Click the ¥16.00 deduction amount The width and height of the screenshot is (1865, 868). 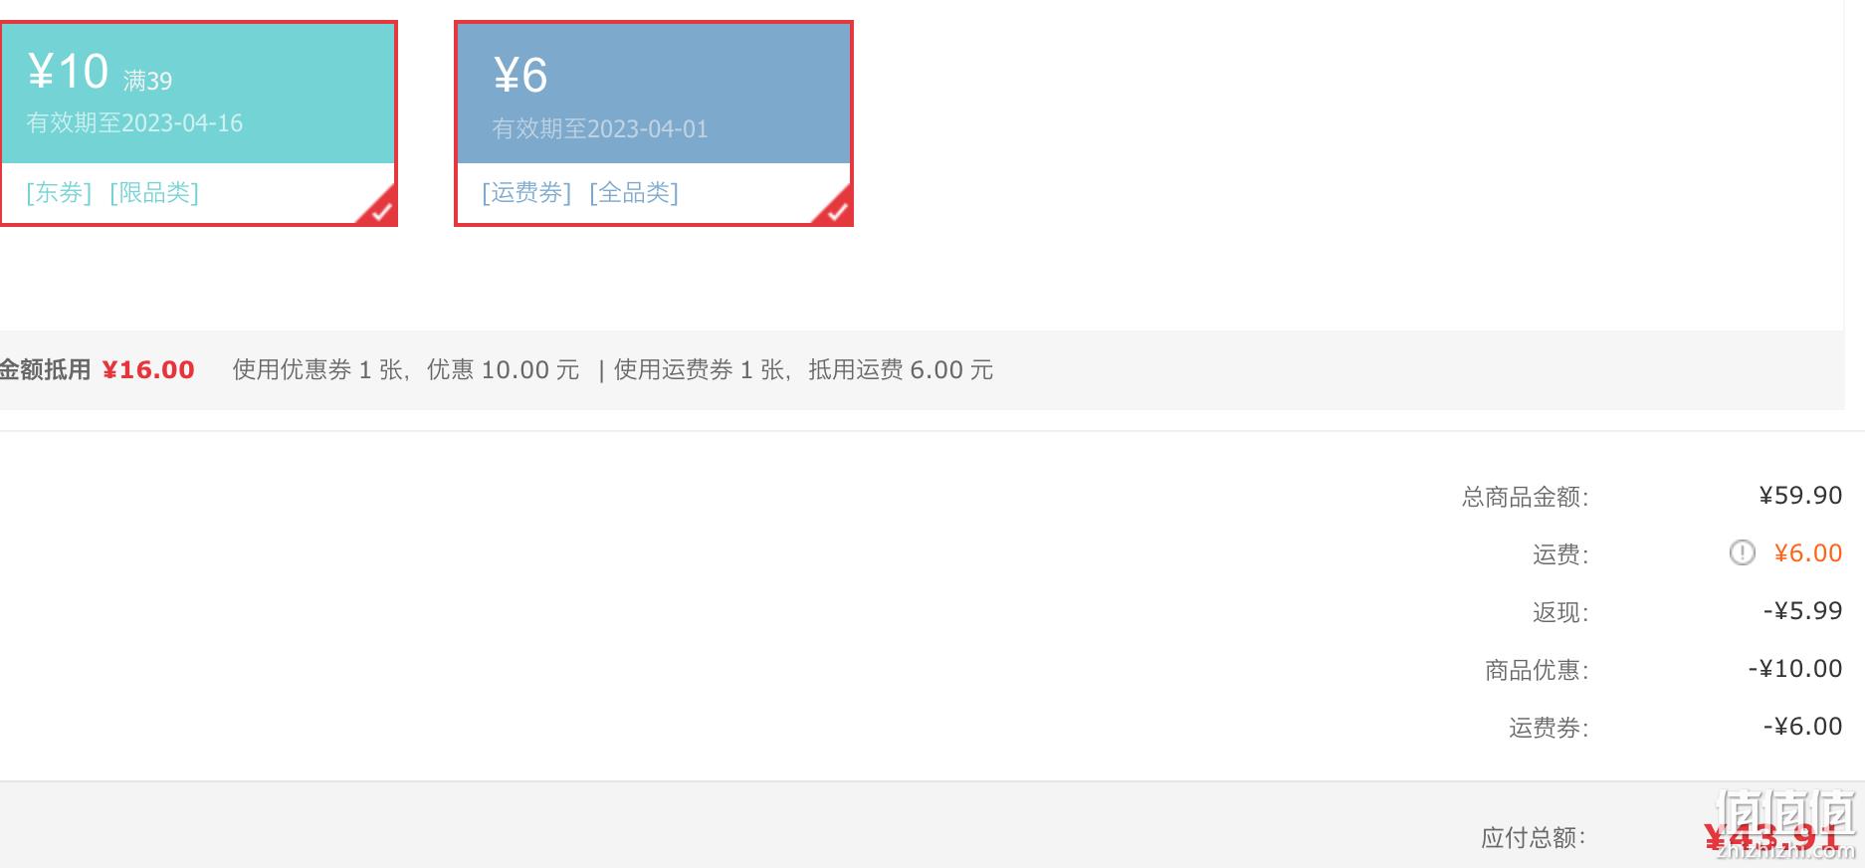(148, 370)
